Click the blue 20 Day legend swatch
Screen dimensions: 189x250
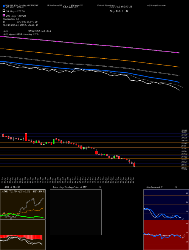tap(4, 6)
